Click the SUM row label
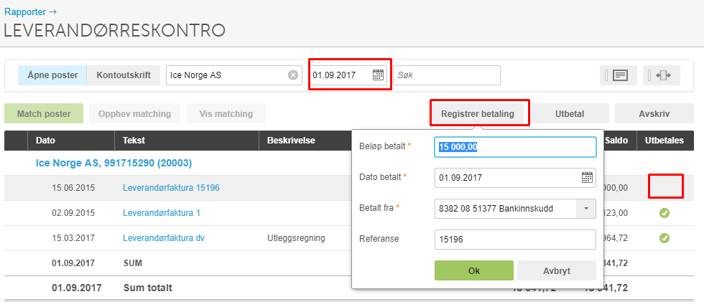This screenshot has height=307, width=704. (x=132, y=263)
